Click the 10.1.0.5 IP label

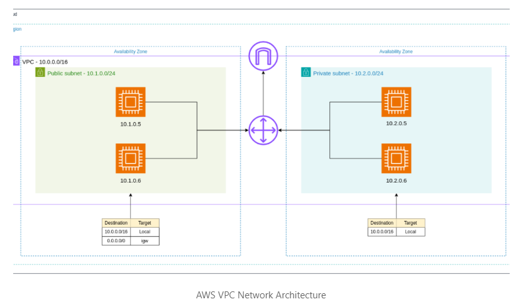click(x=131, y=124)
